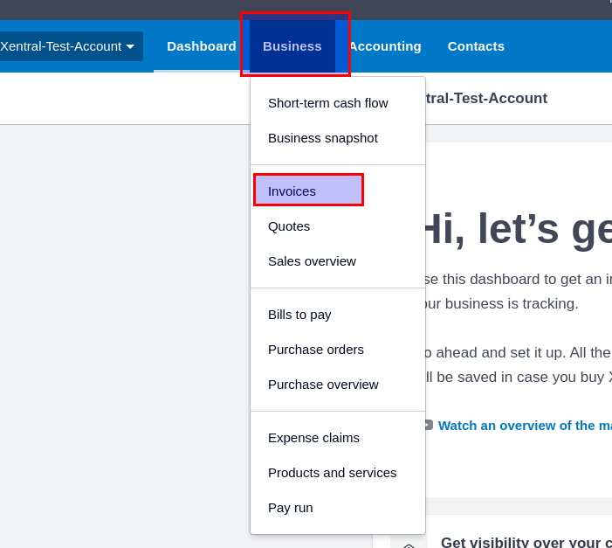This screenshot has height=548, width=612.
Task: Open the Xentral-Test-Account organisation dropdown
Action: [68, 46]
